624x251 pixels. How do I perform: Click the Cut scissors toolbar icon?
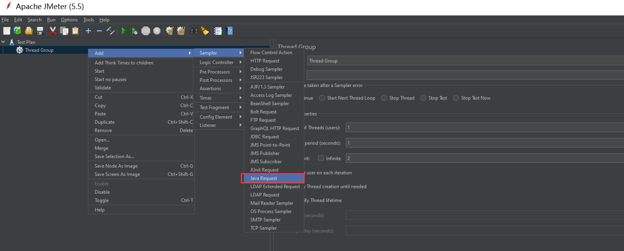click(53, 31)
